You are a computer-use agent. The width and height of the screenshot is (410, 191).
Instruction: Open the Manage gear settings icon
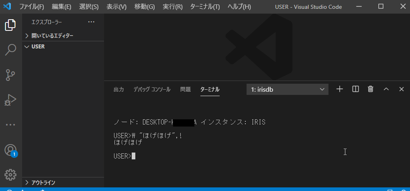point(10,175)
